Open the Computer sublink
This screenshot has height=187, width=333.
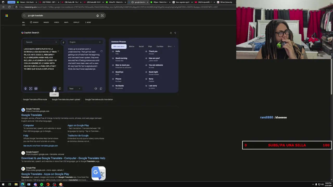point(29,125)
